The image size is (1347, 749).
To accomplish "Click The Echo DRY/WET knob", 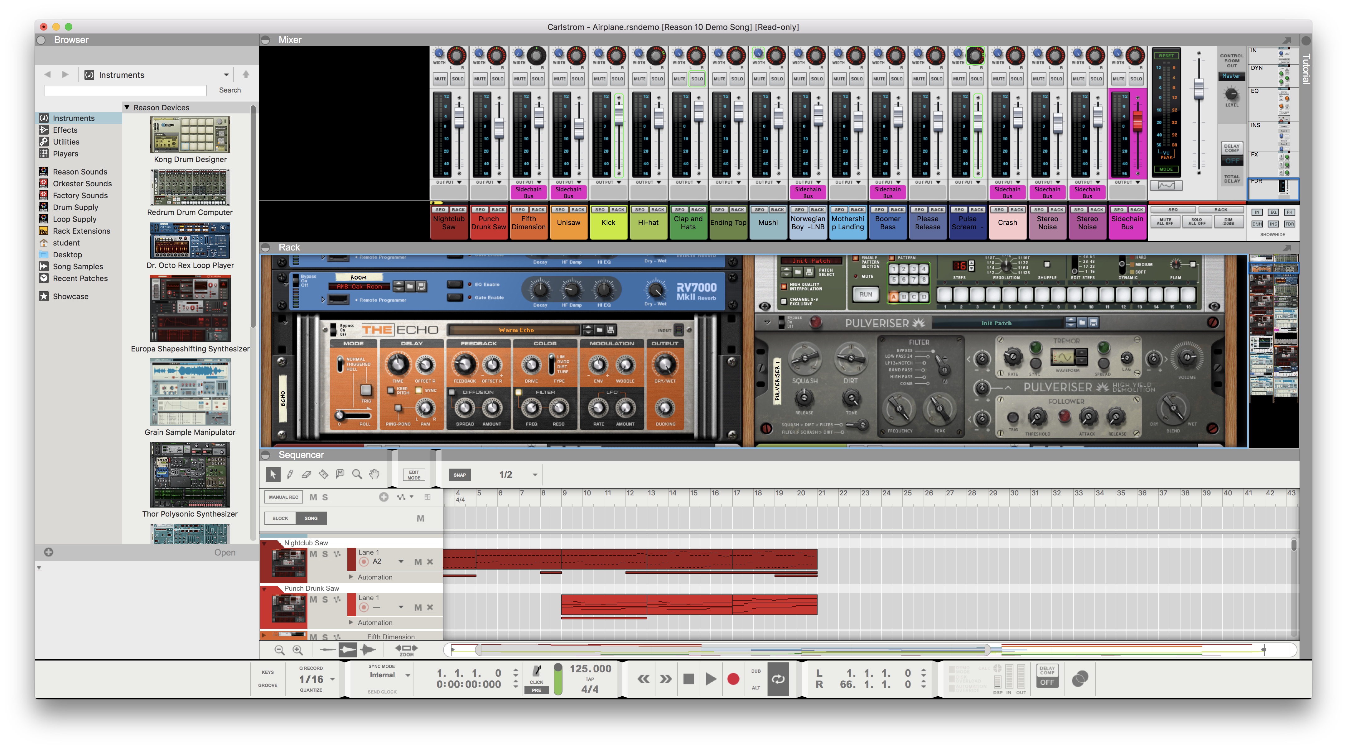I will point(664,364).
